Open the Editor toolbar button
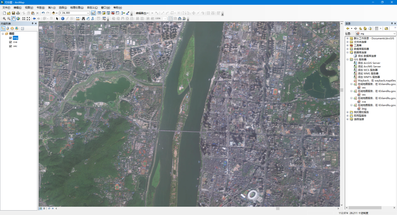The image size is (397, 215). [x=93, y=13]
